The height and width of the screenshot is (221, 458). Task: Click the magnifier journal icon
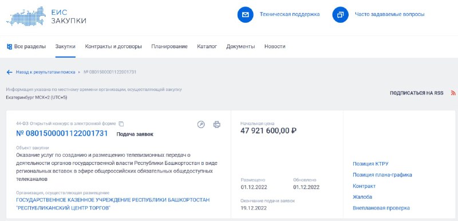coord(201,125)
